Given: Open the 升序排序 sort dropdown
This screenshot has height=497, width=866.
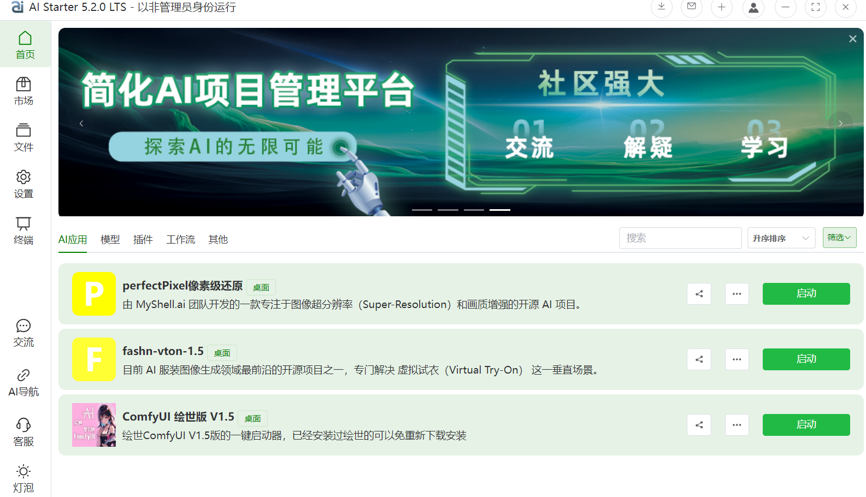Looking at the screenshot, I should (x=781, y=238).
